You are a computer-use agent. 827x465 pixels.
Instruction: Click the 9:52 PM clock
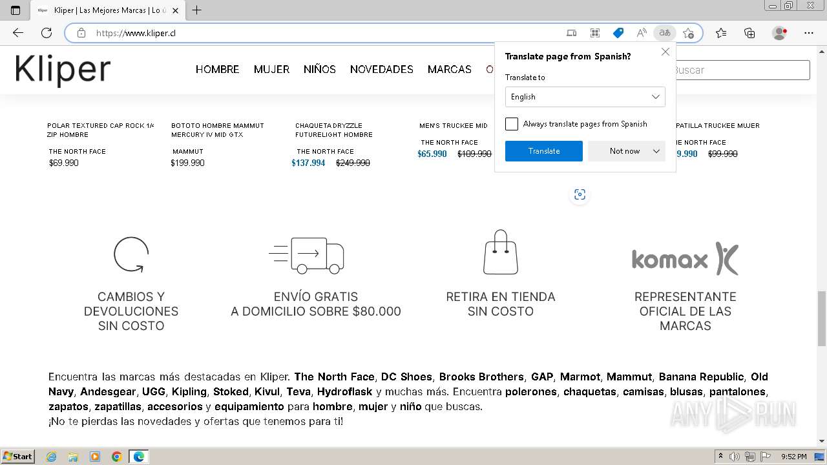794,457
